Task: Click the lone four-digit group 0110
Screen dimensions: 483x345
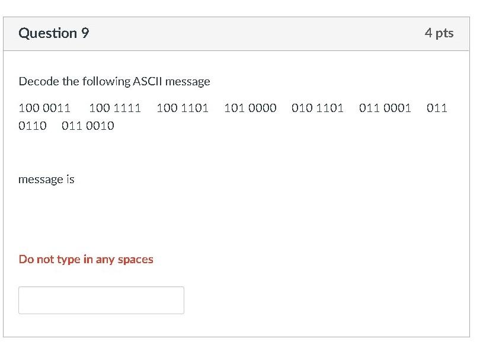Action: [x=33, y=126]
